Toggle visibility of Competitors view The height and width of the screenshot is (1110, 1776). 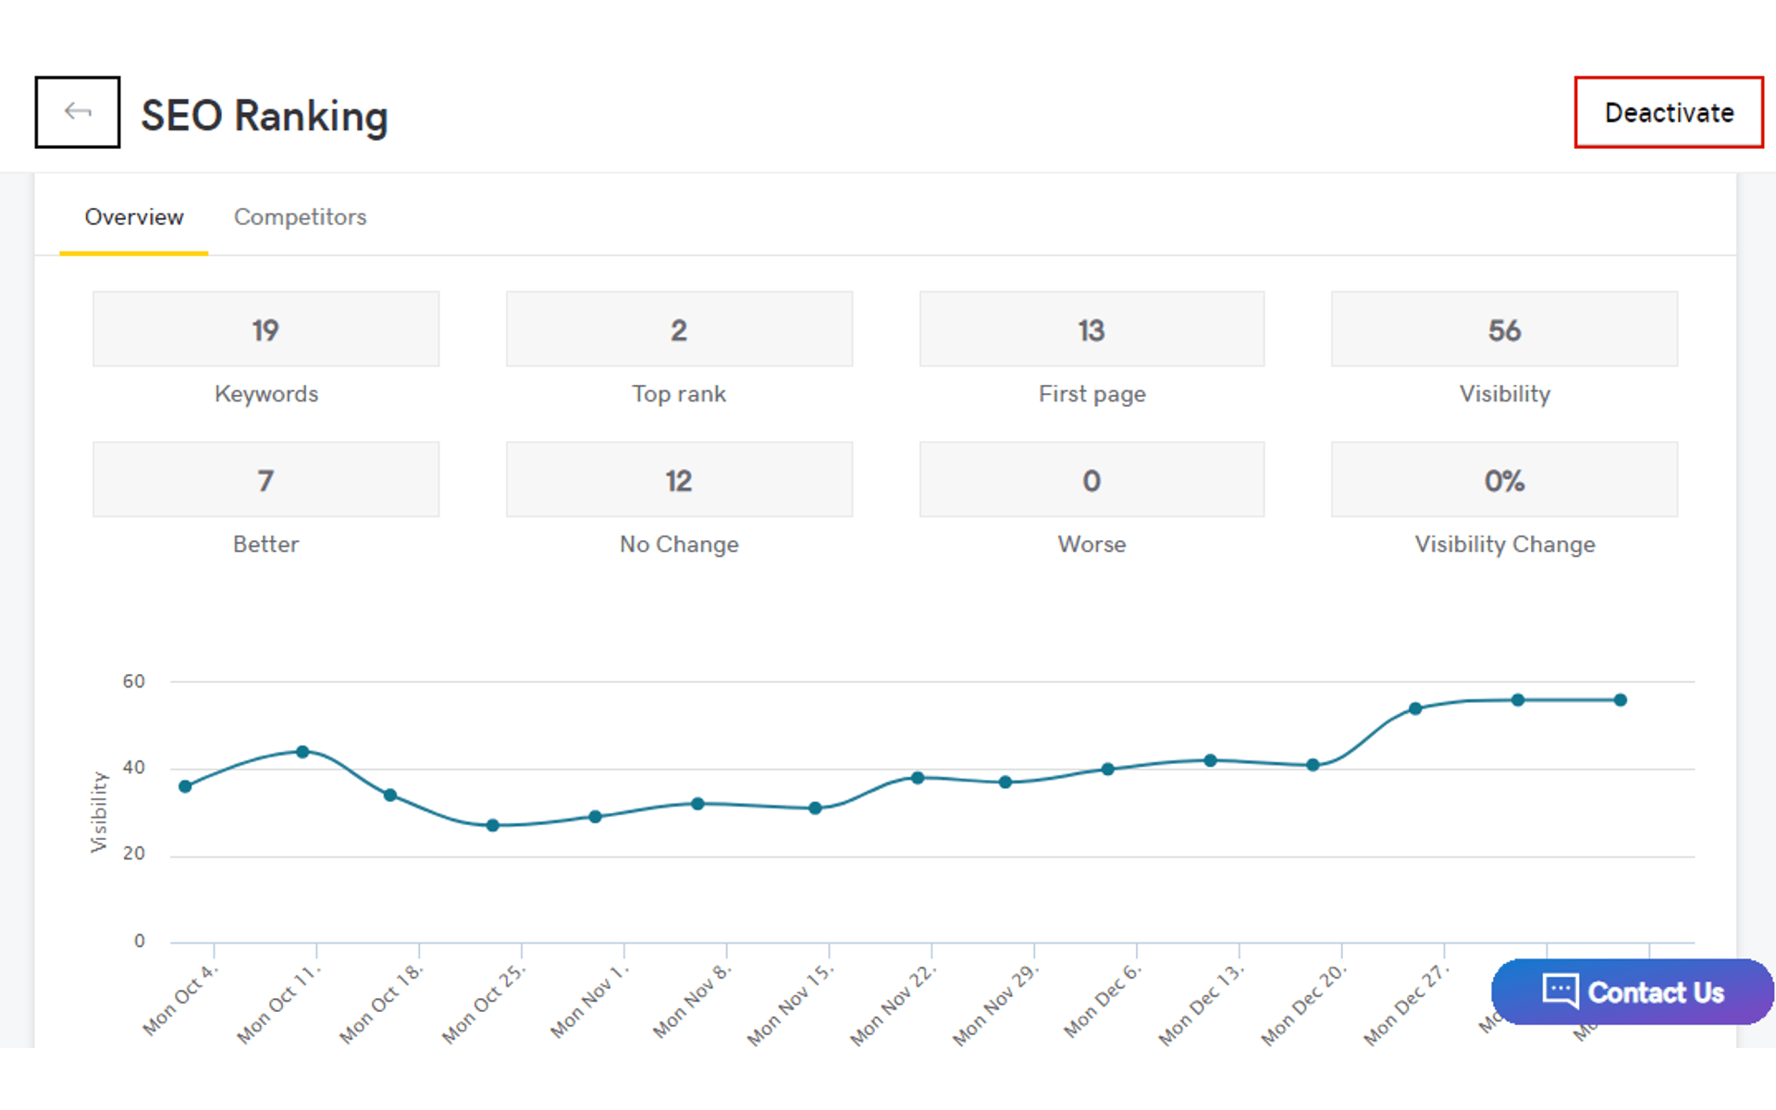pos(299,216)
